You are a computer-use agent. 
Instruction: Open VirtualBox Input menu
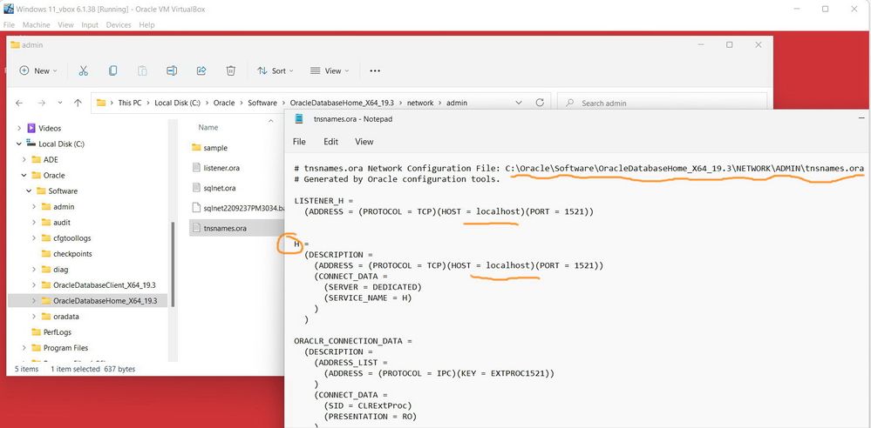pyautogui.click(x=90, y=25)
